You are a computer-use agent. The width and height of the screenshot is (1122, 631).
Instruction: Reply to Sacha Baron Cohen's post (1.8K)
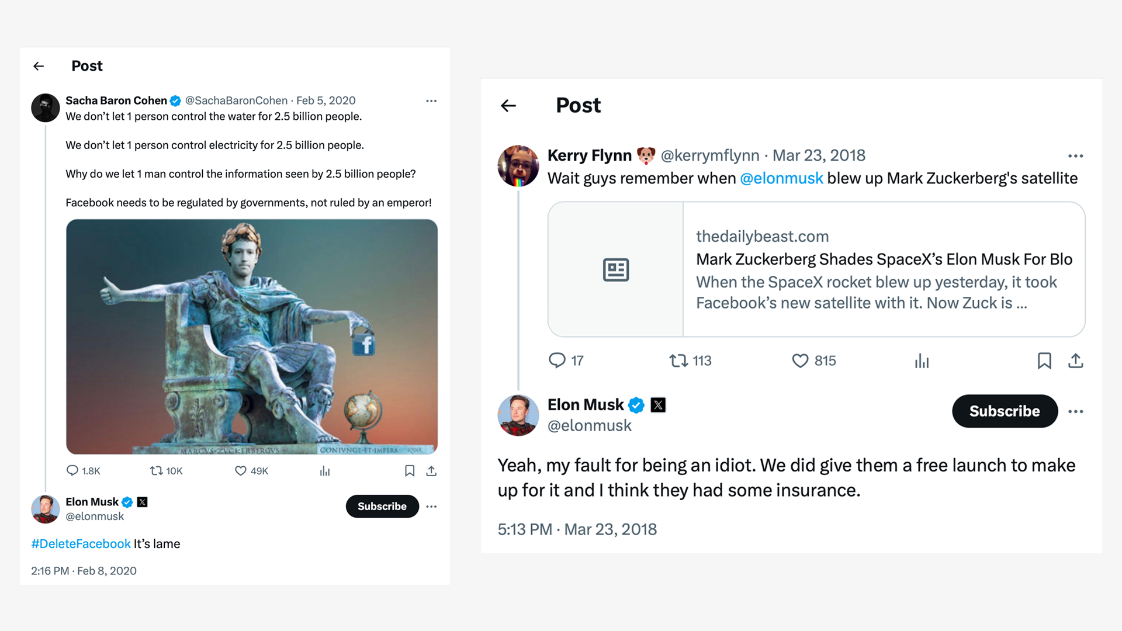[72, 471]
